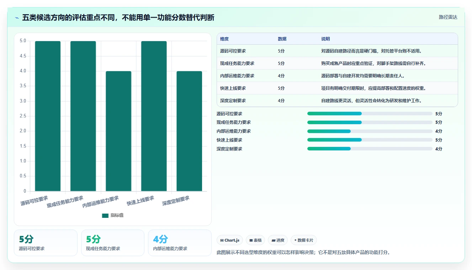Image resolution: width=472 pixels, height=270 pixels.
Task: Click the 维度 table column header
Action: [x=224, y=39]
